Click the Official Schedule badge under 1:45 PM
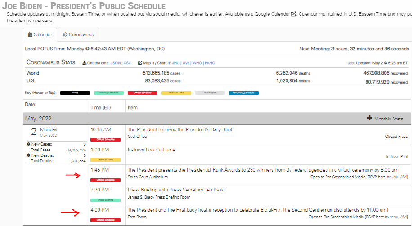This screenshot has width=412, height=226. tap(105, 180)
